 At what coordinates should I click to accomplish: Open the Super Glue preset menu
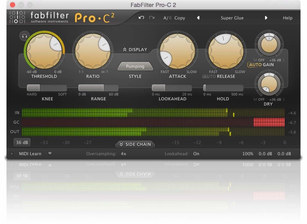tap(232, 18)
